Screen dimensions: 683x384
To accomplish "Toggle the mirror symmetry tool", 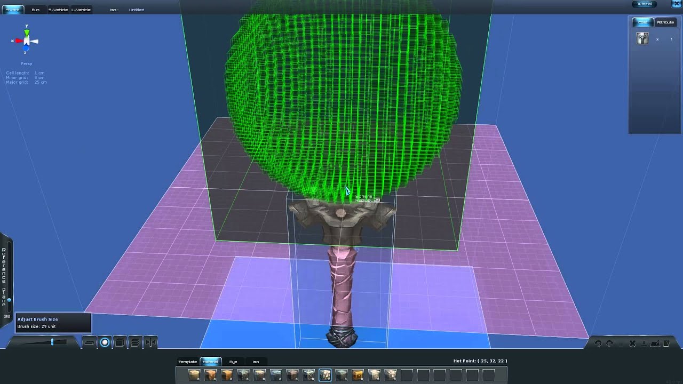I will (150, 342).
